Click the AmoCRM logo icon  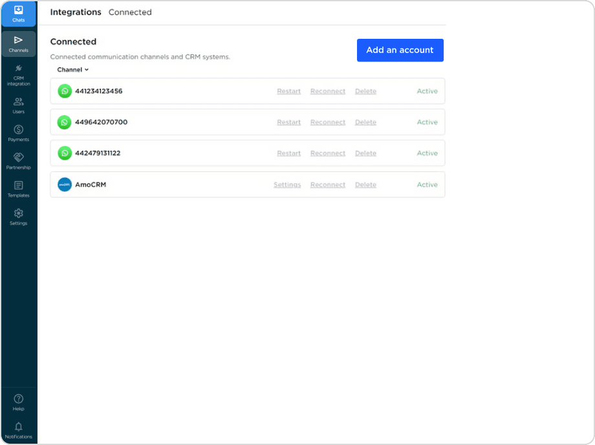[65, 184]
